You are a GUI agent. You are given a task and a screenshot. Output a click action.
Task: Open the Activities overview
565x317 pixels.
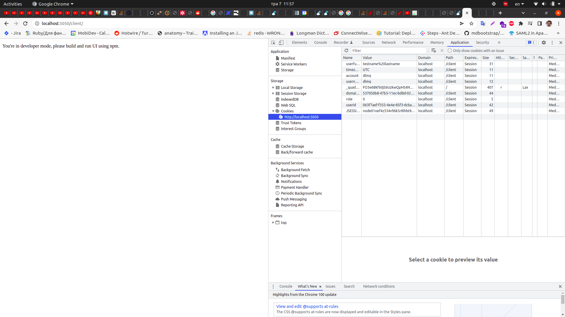pos(13,4)
